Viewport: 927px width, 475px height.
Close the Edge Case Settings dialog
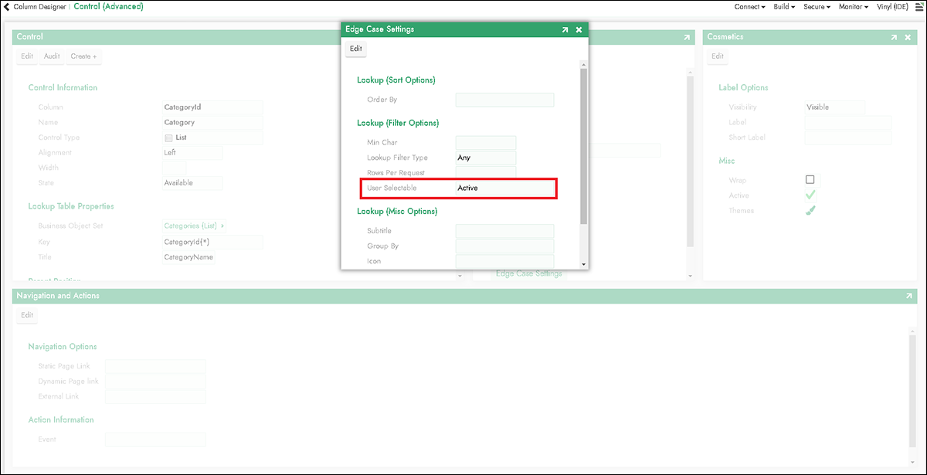pyautogui.click(x=579, y=29)
